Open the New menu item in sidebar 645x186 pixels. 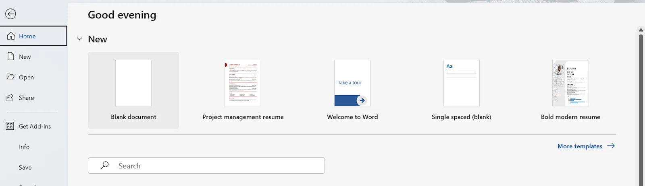[x=33, y=57]
